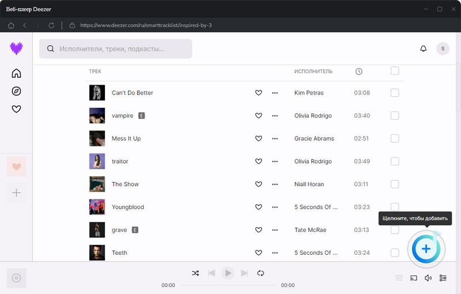461x294 pixels.
Task: Tick the checkbox for Mess It Up
Action: [x=395, y=138]
